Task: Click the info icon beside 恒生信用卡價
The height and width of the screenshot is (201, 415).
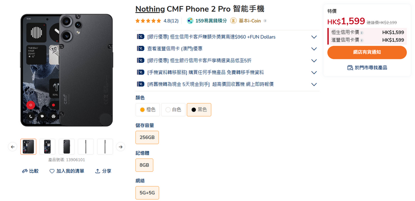Action: pos(362,32)
